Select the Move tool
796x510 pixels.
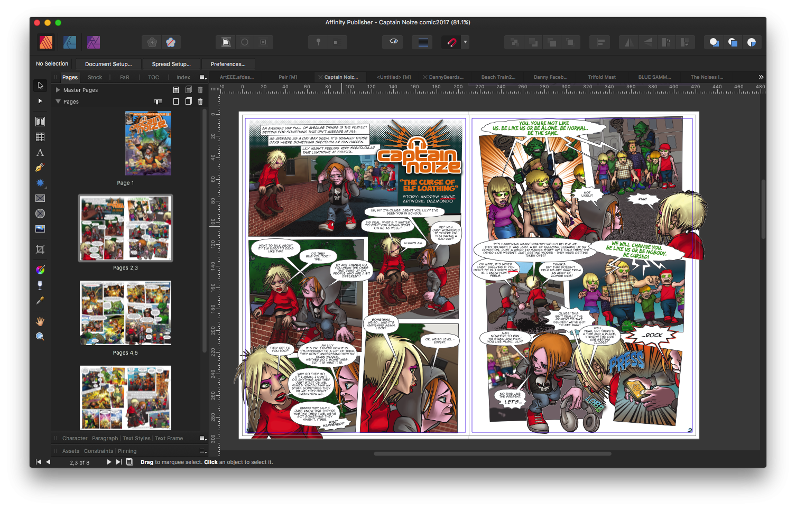pos(40,86)
